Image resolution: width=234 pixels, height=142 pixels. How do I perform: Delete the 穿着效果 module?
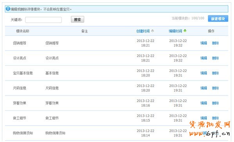pos(216,103)
